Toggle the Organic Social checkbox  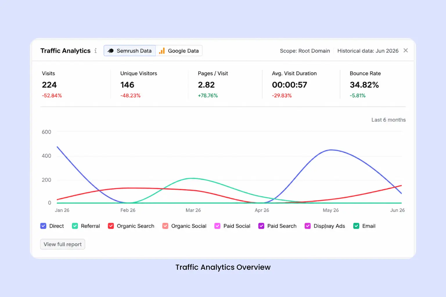tap(165, 226)
